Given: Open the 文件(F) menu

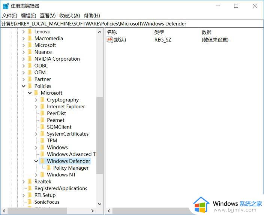Looking at the screenshot, I should pos(10,16).
